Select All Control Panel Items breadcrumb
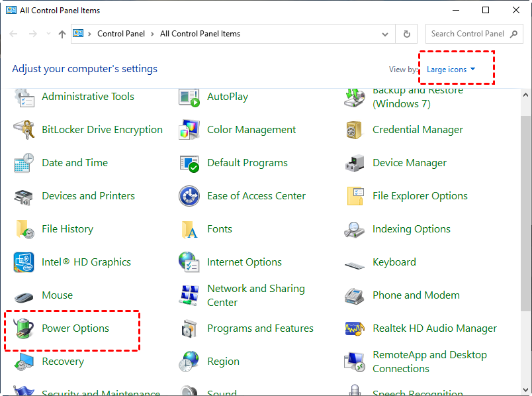 pos(200,34)
